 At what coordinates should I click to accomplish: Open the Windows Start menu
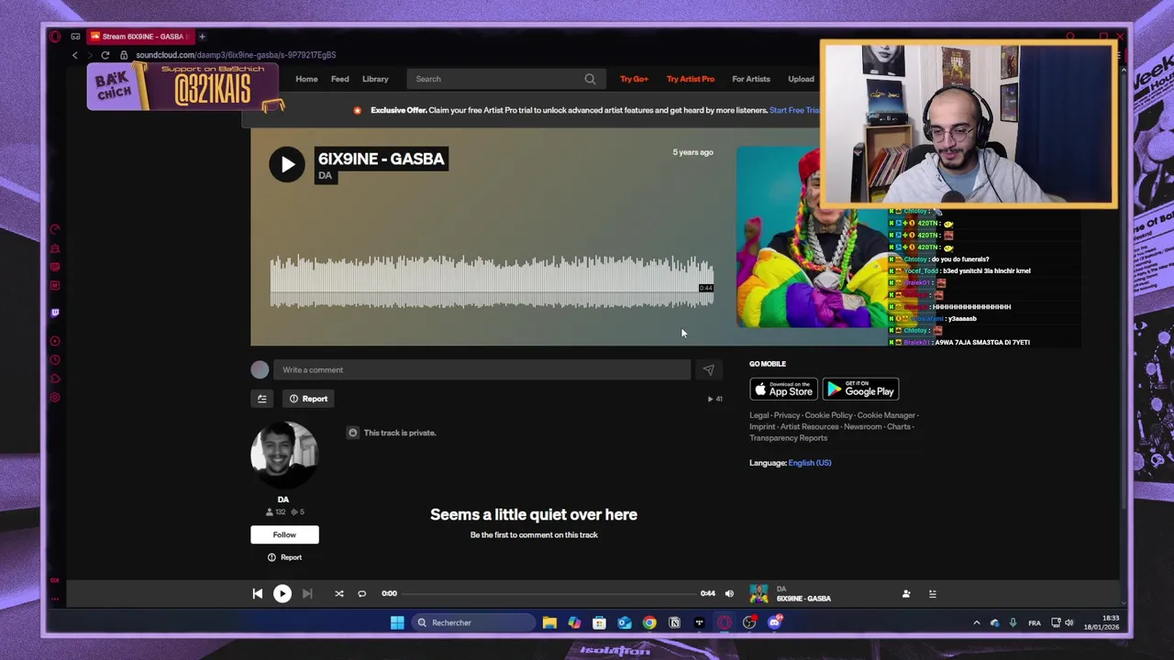(397, 623)
